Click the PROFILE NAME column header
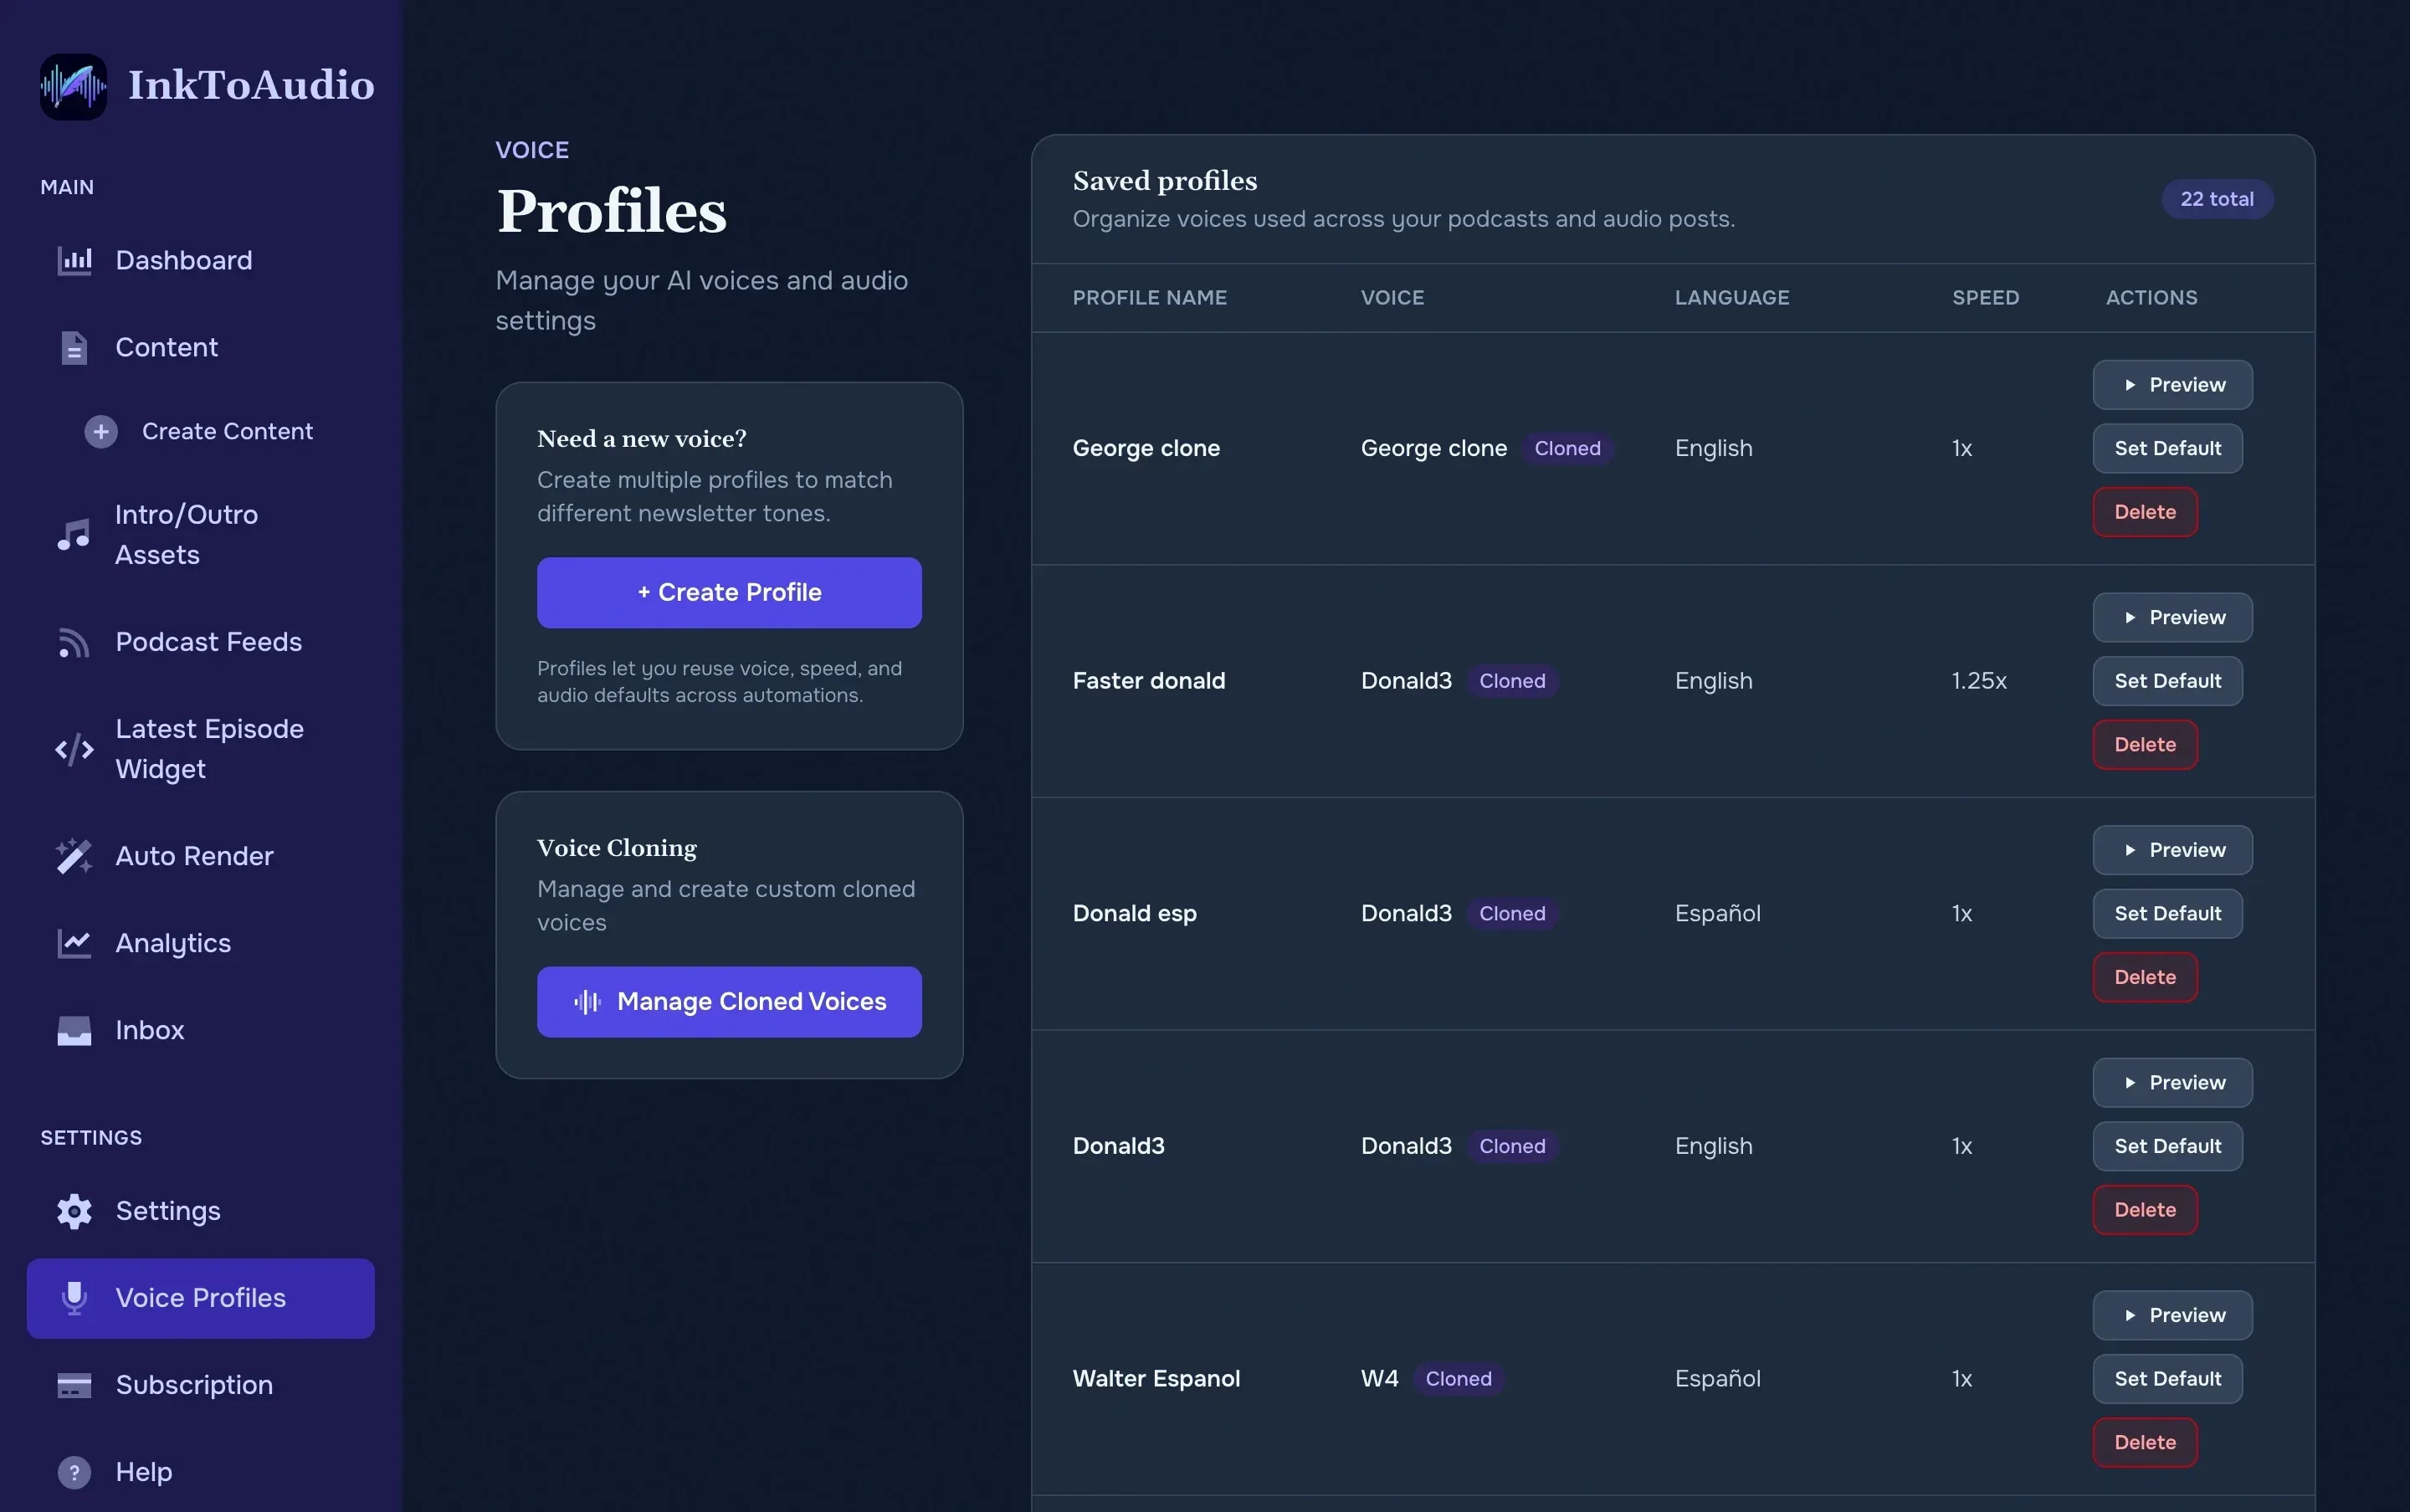2410x1512 pixels. click(x=1149, y=299)
